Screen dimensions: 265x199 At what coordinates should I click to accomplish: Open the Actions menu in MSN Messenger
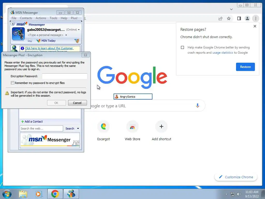[x=41, y=18]
